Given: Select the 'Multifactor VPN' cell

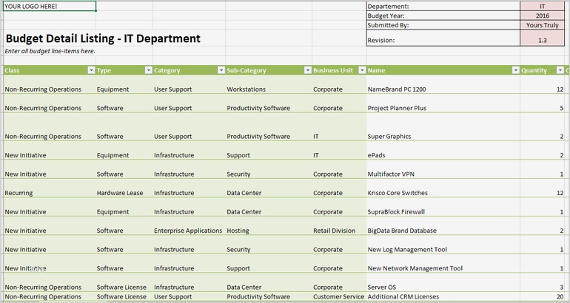Looking at the screenshot, I should (443, 169).
